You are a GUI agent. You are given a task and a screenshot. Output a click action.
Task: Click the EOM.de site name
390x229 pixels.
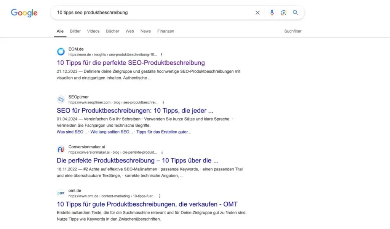(x=76, y=49)
